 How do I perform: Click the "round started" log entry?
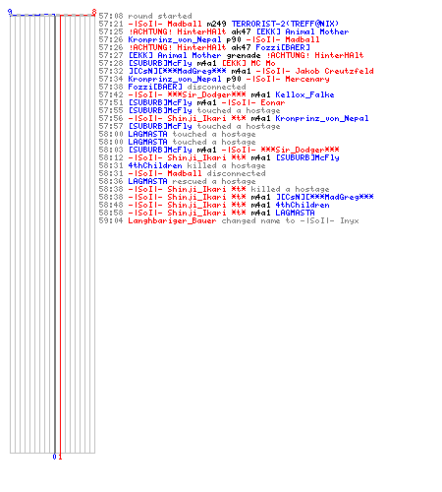(x=145, y=16)
